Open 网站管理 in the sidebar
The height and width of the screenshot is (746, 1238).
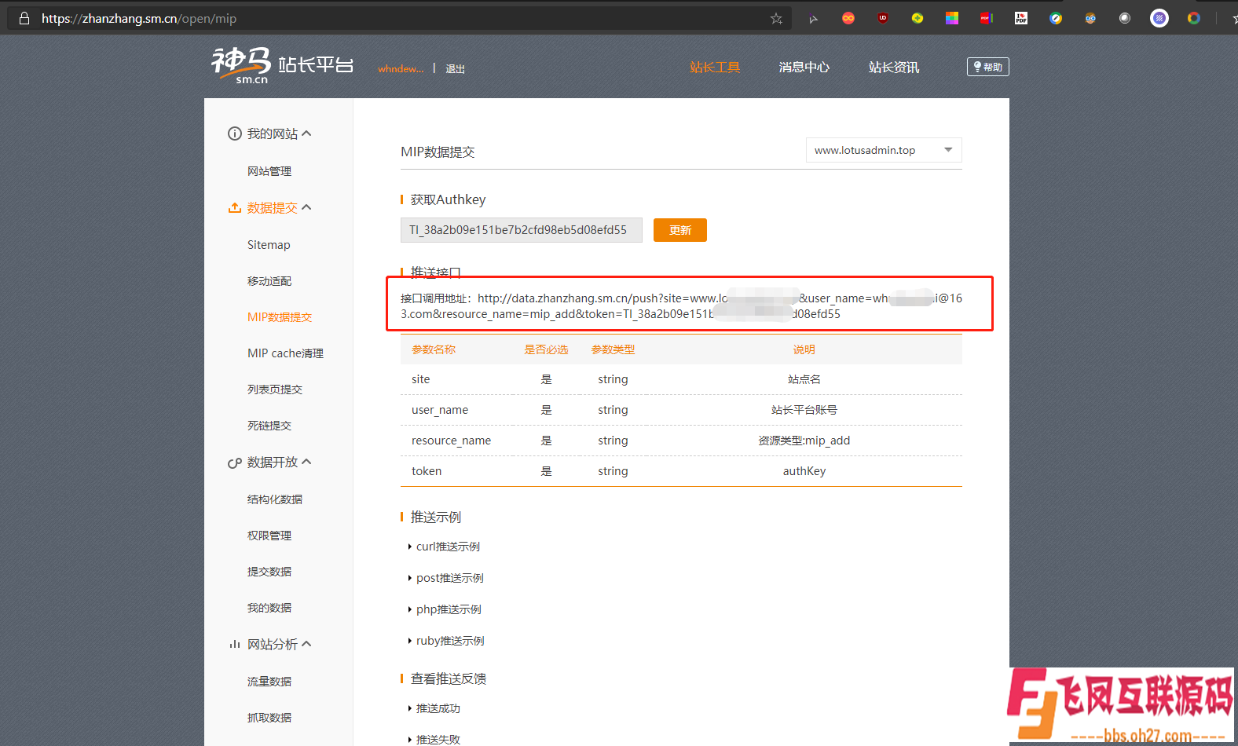[x=269, y=171]
